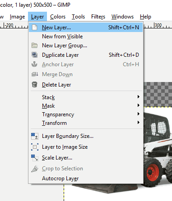Click the -200 mark on horizontal ruler

(9, 25)
